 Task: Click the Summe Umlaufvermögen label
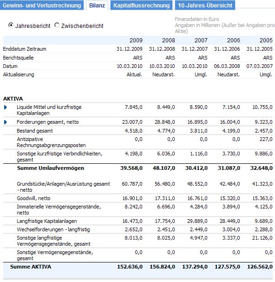pyautogui.click(x=51, y=168)
